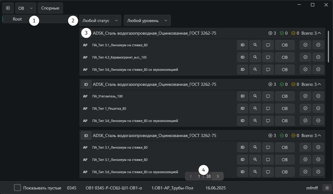Click the Спорные button
333x194 pixels.
[x=50, y=8]
